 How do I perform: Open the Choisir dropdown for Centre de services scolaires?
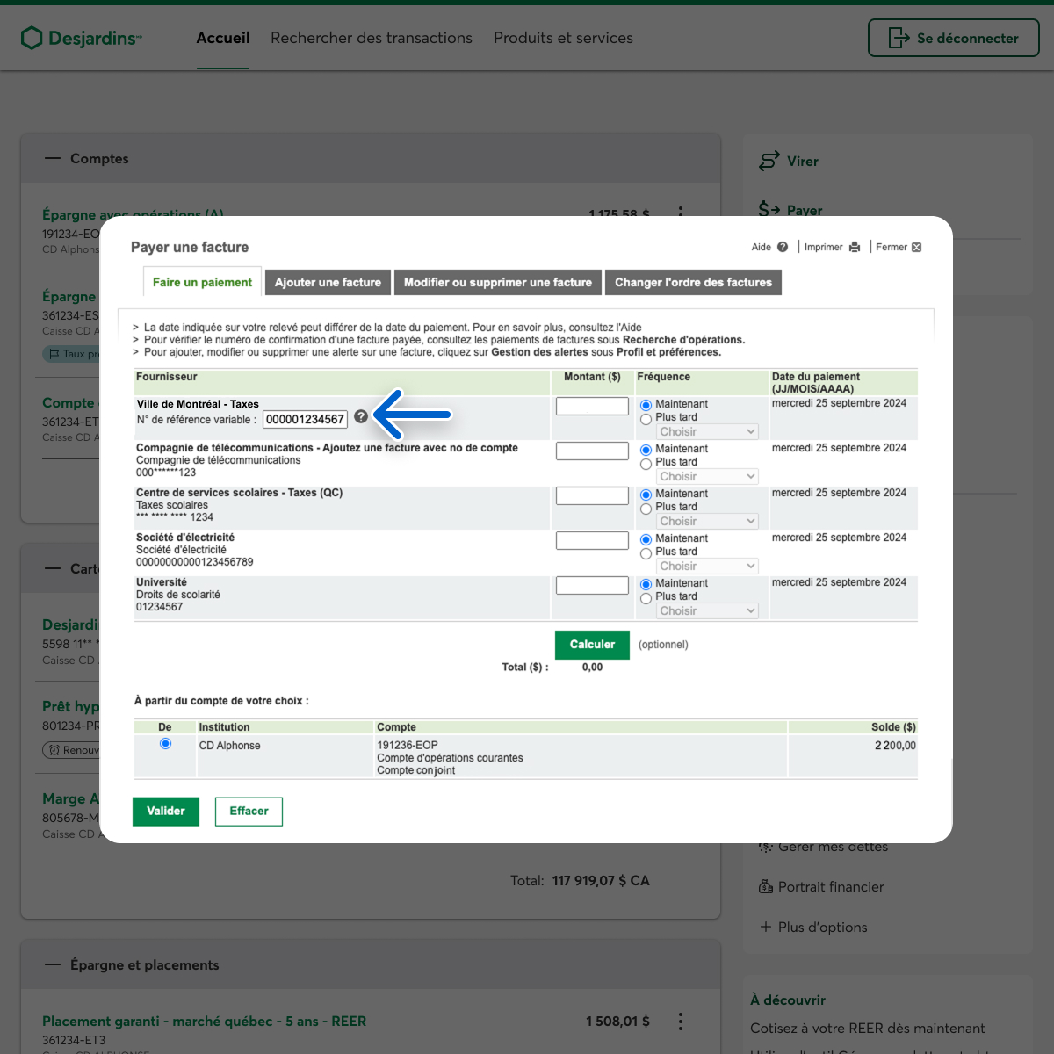707,522
